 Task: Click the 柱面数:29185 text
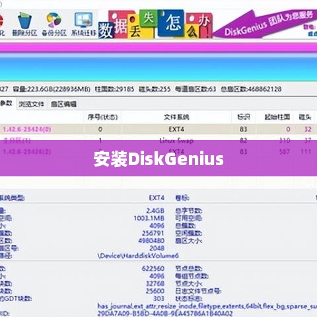[x=114, y=89]
